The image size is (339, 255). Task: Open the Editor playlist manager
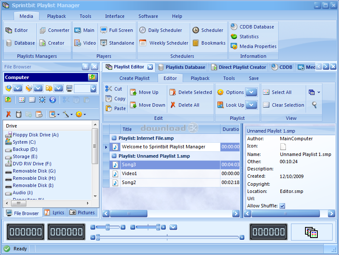(17, 30)
